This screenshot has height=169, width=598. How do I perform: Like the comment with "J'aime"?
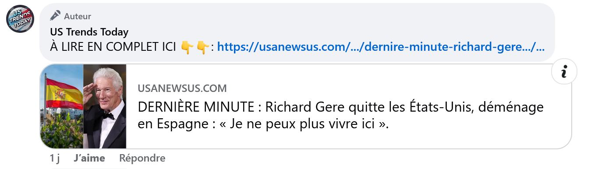(x=89, y=158)
